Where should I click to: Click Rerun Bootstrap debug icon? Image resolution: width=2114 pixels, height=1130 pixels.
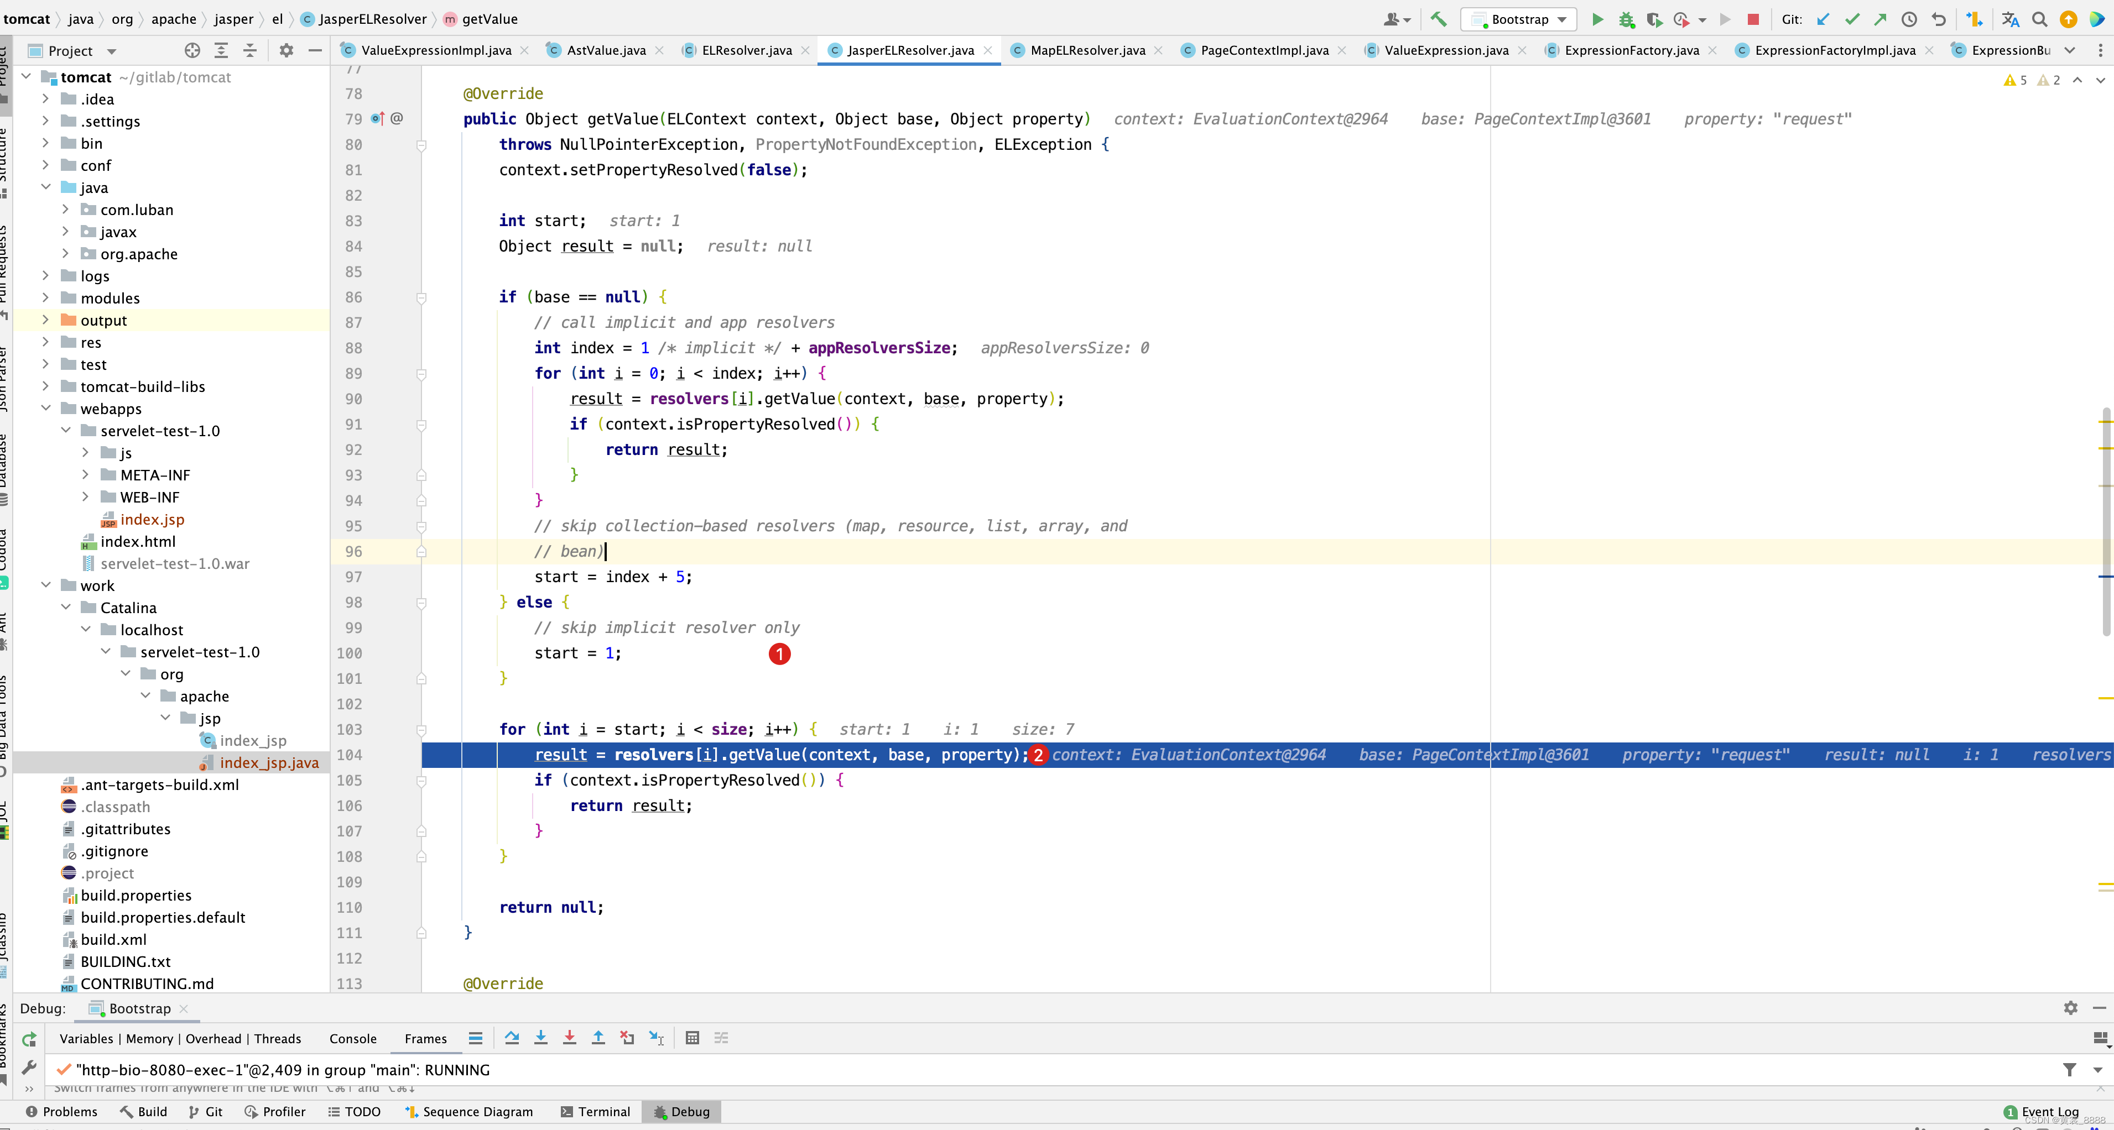pyautogui.click(x=29, y=1039)
